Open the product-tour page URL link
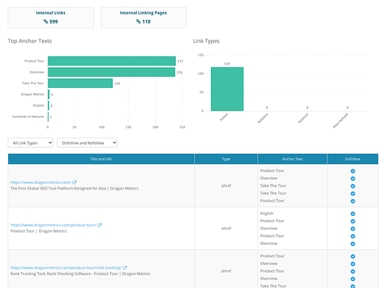 point(53,225)
